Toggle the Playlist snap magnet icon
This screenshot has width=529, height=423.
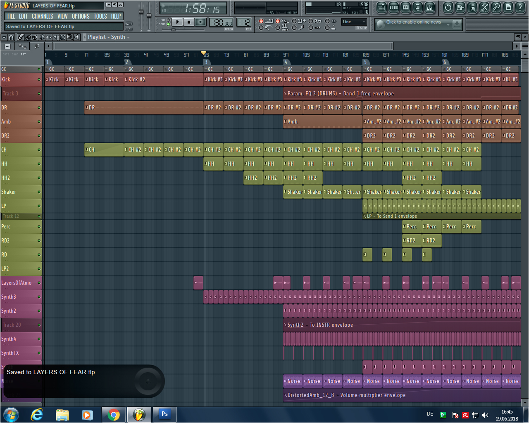pos(11,37)
